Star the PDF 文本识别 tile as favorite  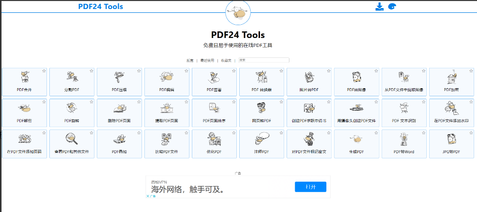[x=423, y=101]
